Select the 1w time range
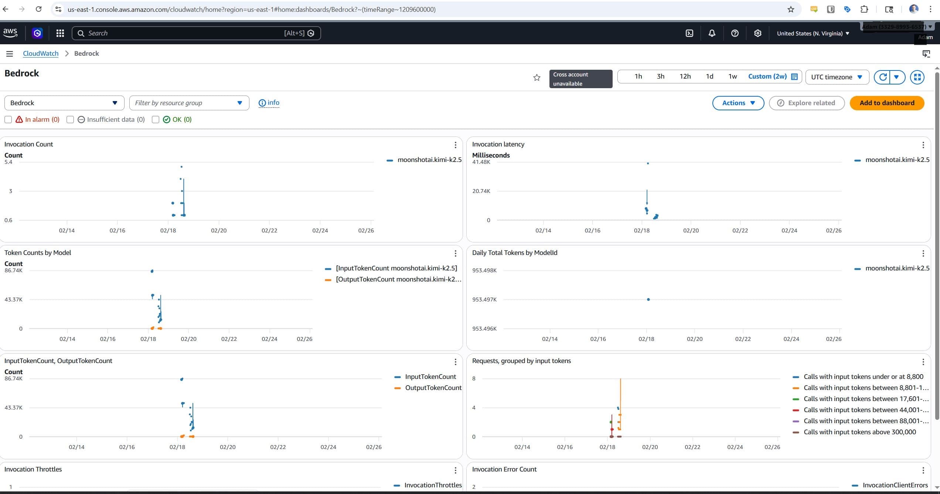Screen dimensions: 940x494 (732, 76)
